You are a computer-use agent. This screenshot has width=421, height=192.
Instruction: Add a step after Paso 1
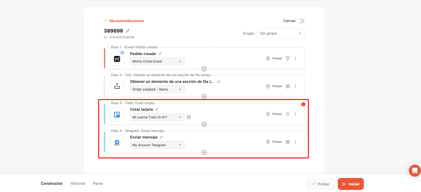pyautogui.click(x=204, y=69)
